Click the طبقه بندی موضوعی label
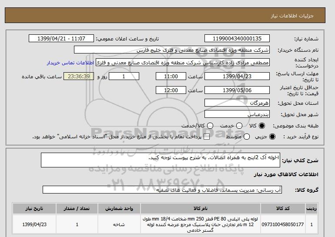335x237 pixels. [x=296, y=126]
